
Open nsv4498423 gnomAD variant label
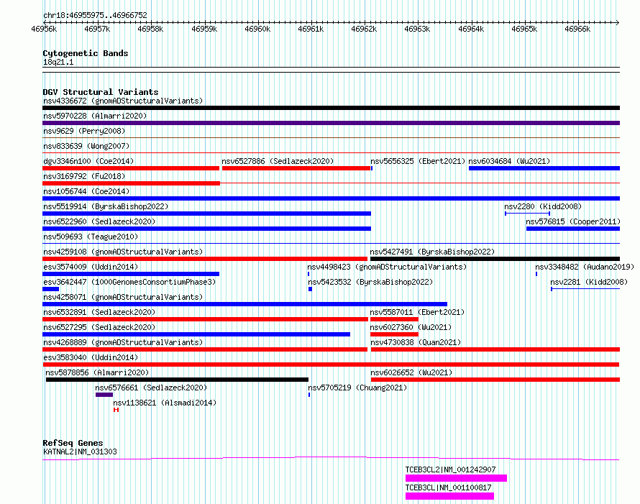(387, 267)
